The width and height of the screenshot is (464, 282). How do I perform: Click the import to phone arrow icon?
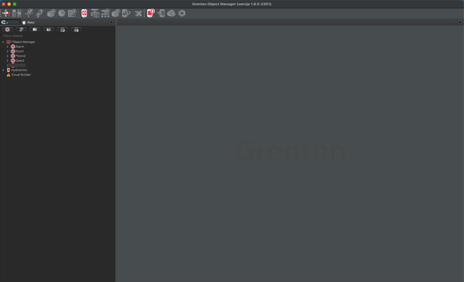tap(161, 13)
